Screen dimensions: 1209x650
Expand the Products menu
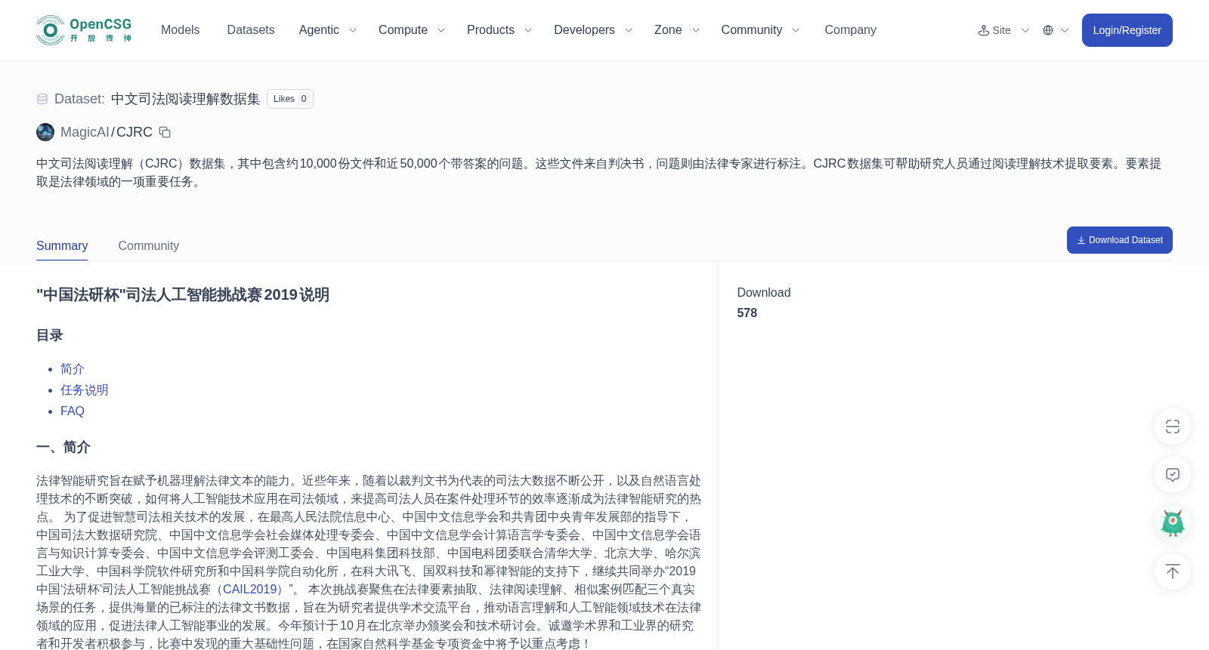click(499, 30)
